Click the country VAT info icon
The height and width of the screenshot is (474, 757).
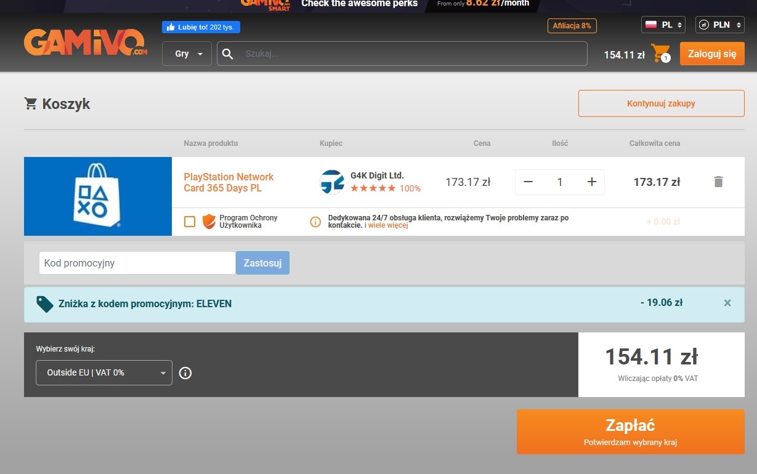(x=185, y=373)
